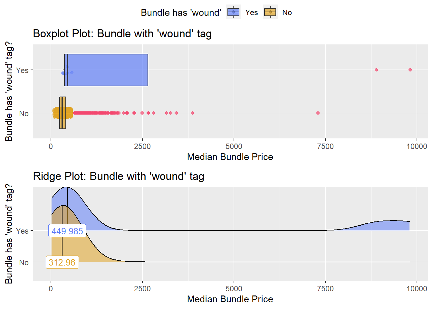The height and width of the screenshot is (309, 433).
Task: Click the 5000 tick on boxplot axis
Action: [234, 146]
